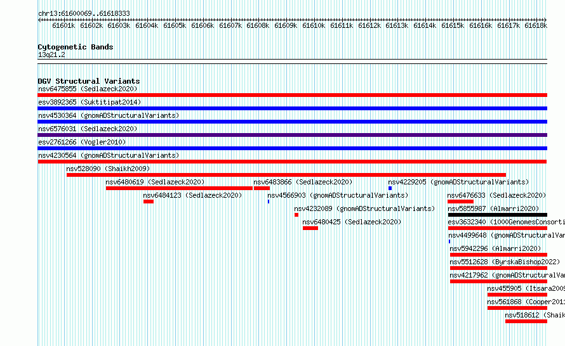The height and width of the screenshot is (346, 565).
Task: Open esv3892365 (Suktitipat2014) variant label
Action: pos(90,102)
